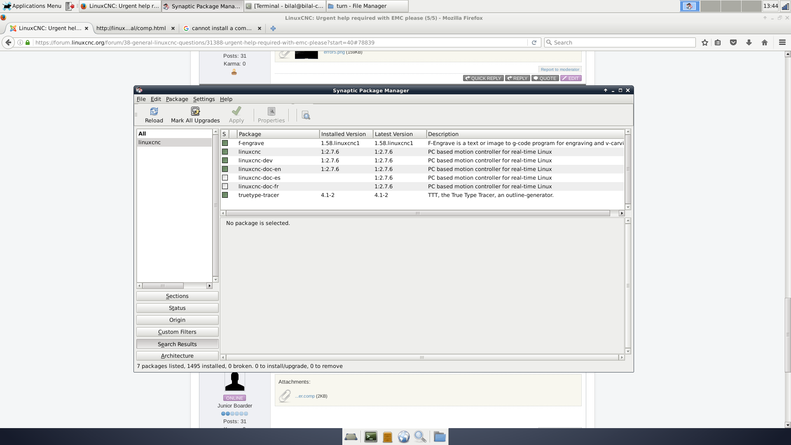Screen dimensions: 791x445
Task: Toggle status checkbox for linuxcnc package
Action: 225,152
